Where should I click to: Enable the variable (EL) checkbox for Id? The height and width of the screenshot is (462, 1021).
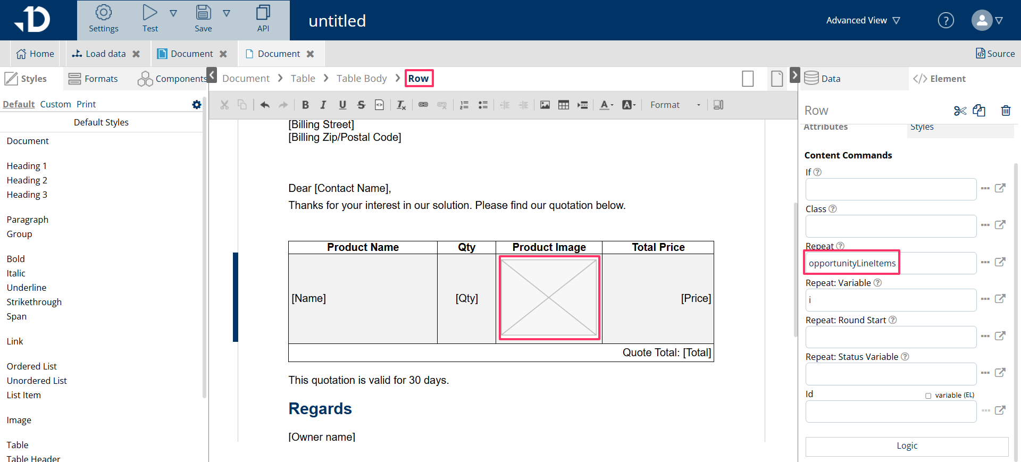928,396
